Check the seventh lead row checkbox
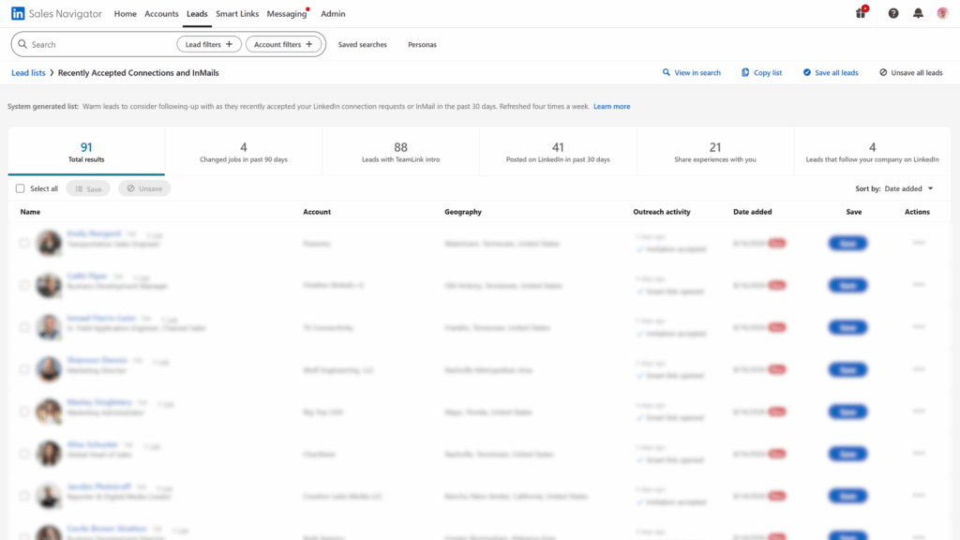This screenshot has height=540, width=960. click(23, 496)
